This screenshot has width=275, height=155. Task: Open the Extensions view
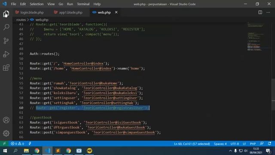click(x=6, y=68)
